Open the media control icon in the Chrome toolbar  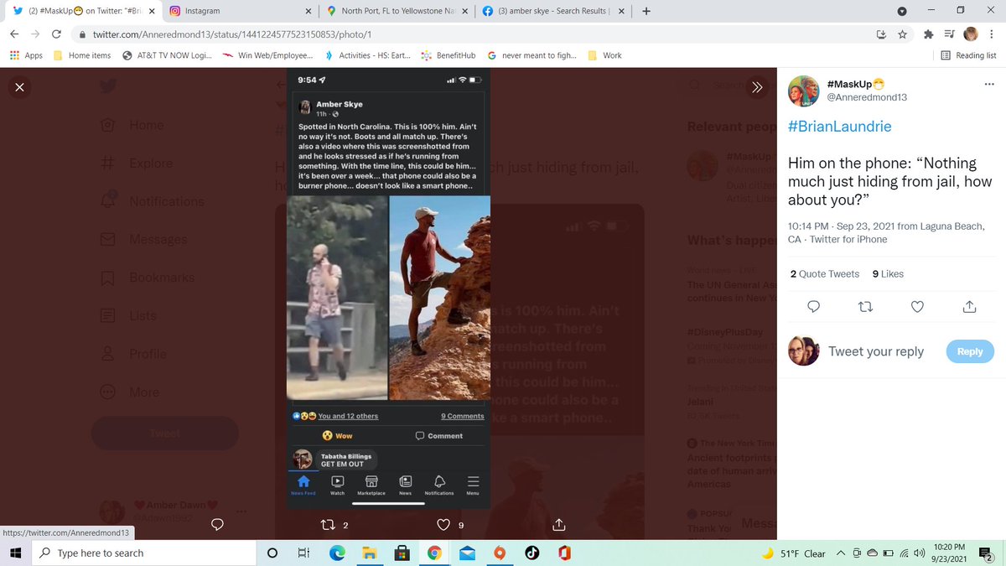point(949,34)
